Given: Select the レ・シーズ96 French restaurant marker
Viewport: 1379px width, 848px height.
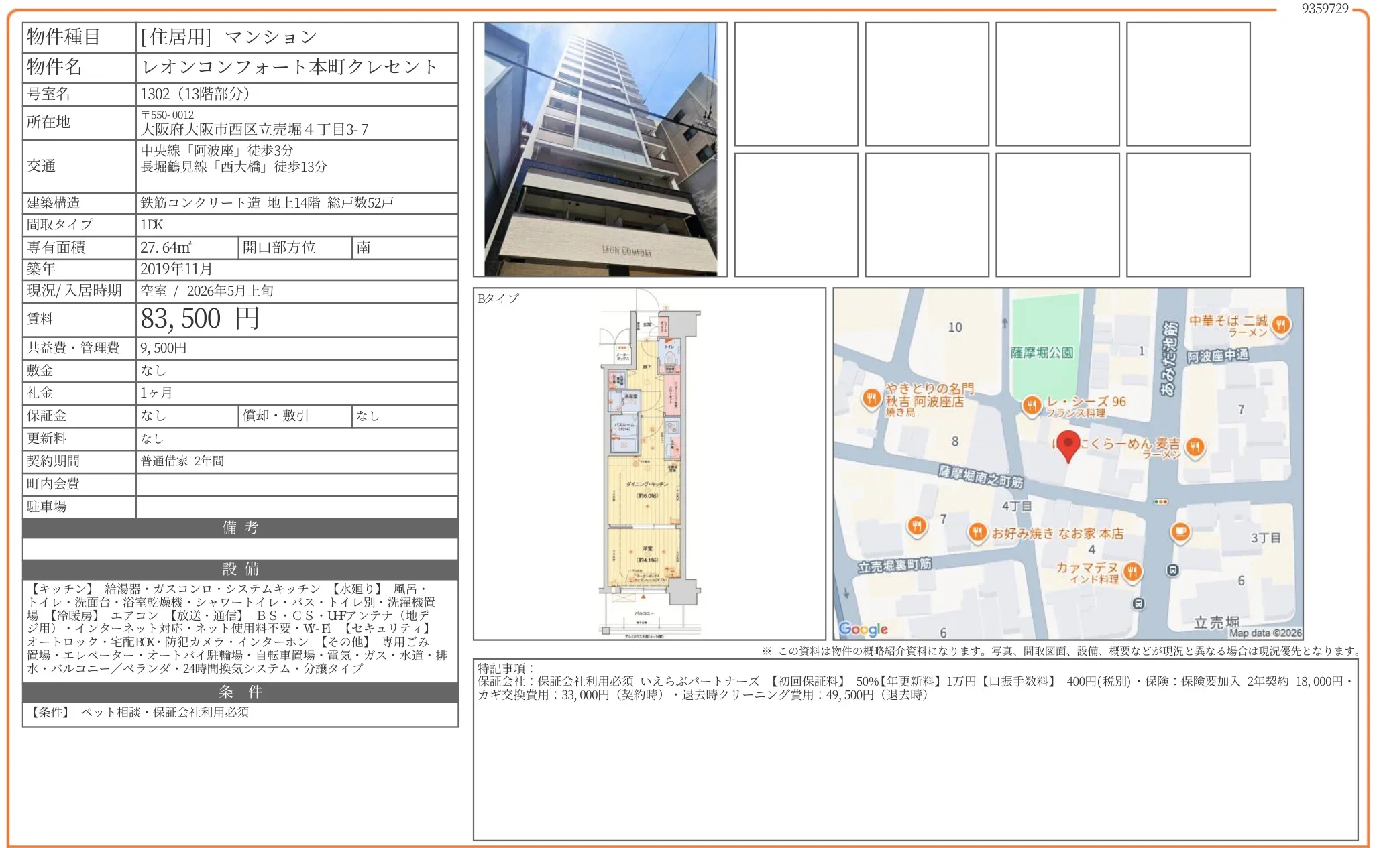Looking at the screenshot, I should pos(1032,405).
